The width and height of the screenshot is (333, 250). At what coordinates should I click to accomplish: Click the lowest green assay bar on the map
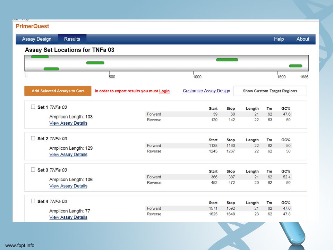(51, 69)
